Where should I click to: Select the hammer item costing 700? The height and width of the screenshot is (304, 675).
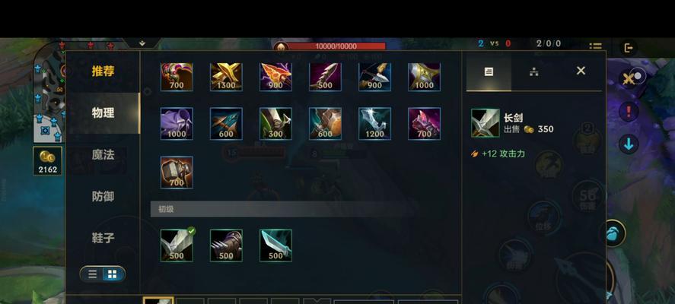(x=177, y=173)
